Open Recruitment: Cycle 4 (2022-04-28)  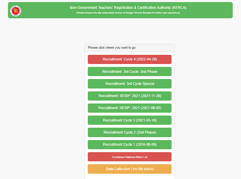(130, 59)
